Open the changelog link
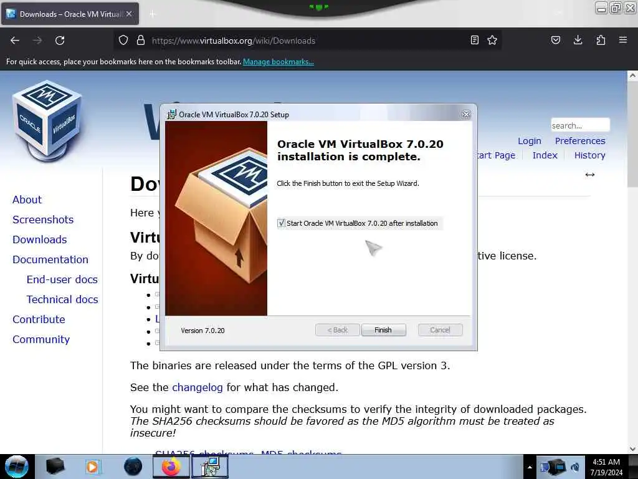The height and width of the screenshot is (479, 638). click(x=198, y=387)
